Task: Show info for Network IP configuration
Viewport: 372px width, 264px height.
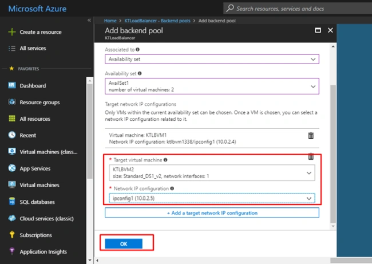Action: tap(172, 188)
